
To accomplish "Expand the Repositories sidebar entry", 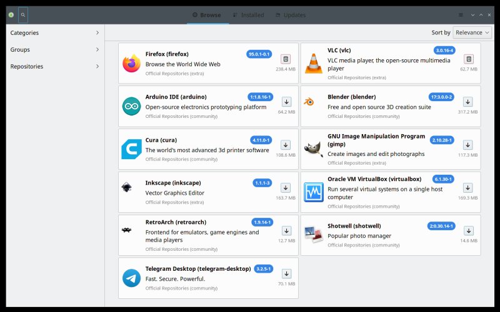I will (x=55, y=67).
